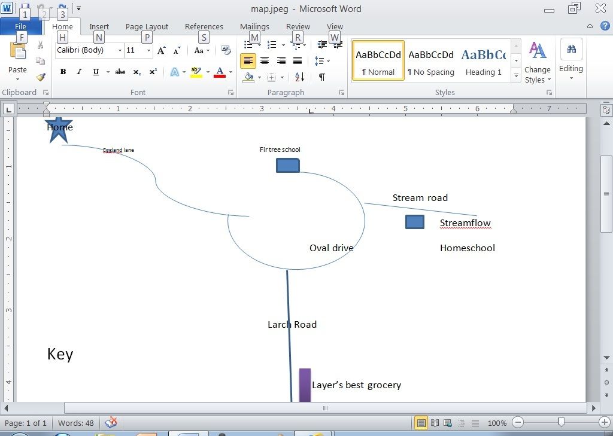Open the Page Layout tab

pyautogui.click(x=147, y=27)
